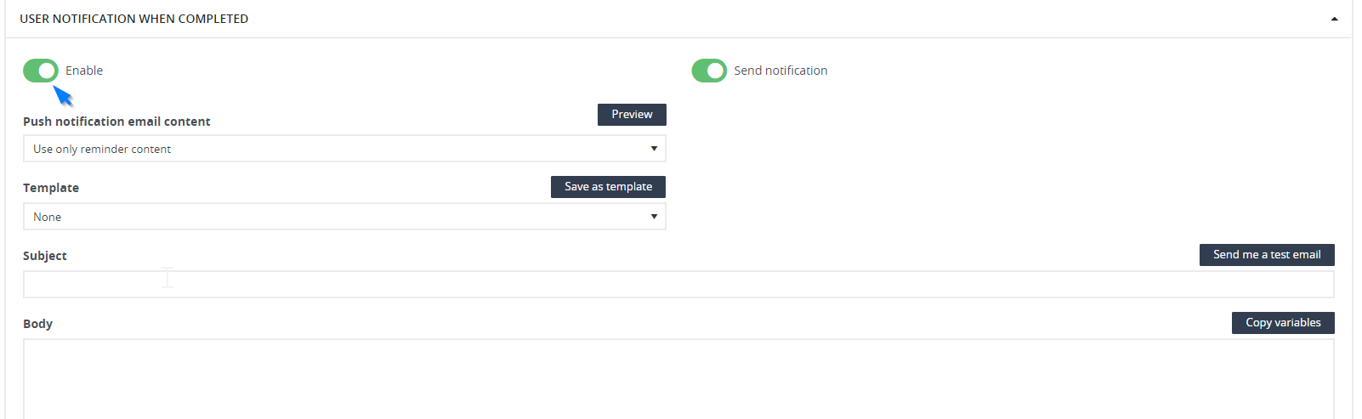Click the Enable label text
The width and height of the screenshot is (1362, 419).
(84, 71)
